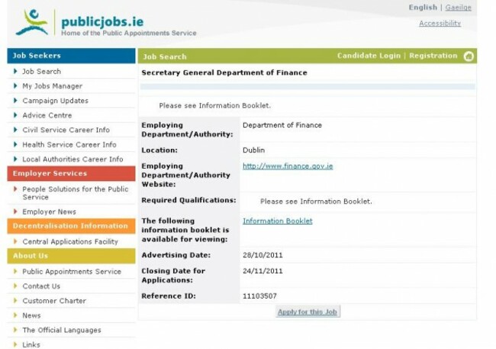Open Candidate Login

pyautogui.click(x=369, y=56)
